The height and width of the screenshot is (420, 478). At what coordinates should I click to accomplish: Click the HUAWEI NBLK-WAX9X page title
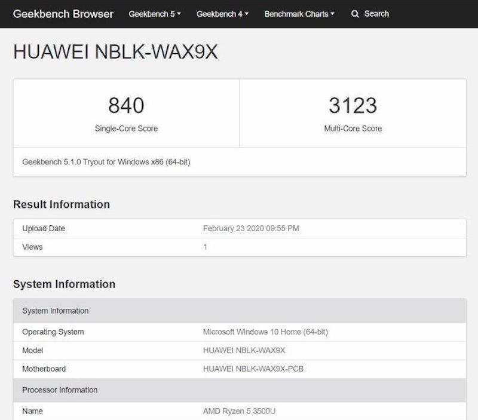[x=115, y=52]
